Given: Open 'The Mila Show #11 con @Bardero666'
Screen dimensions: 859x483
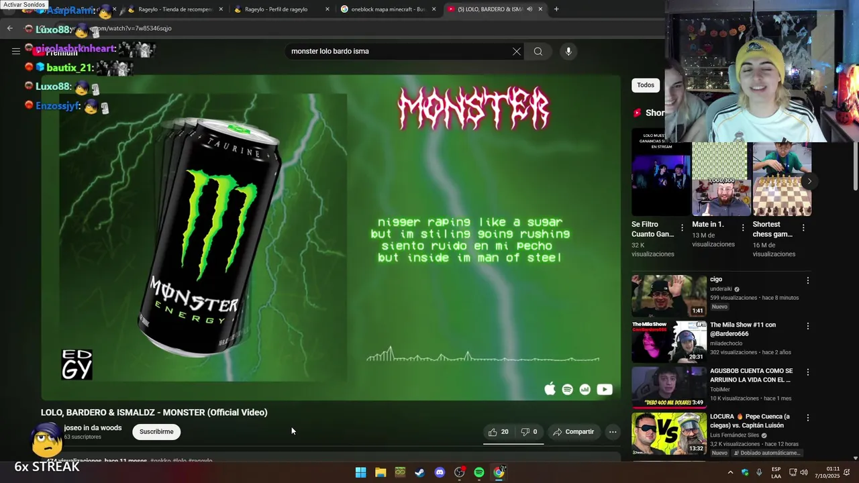Looking at the screenshot, I should 743,329.
